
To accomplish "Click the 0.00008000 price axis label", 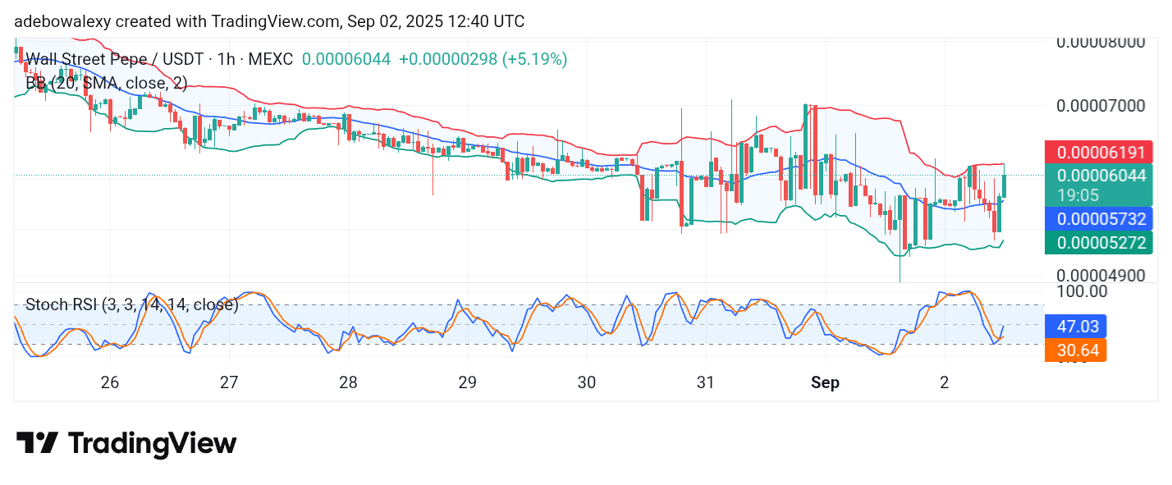I will 1100,42.
